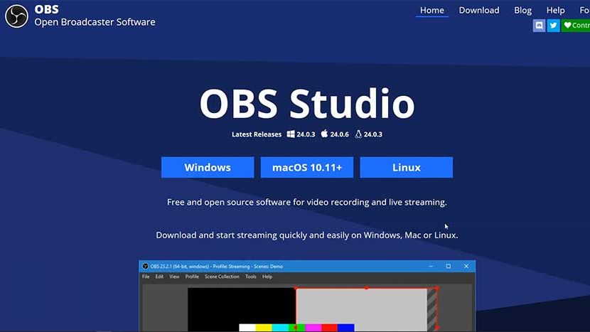Click the green Contribute heart button
The width and height of the screenshot is (590, 332).
pyautogui.click(x=576, y=25)
